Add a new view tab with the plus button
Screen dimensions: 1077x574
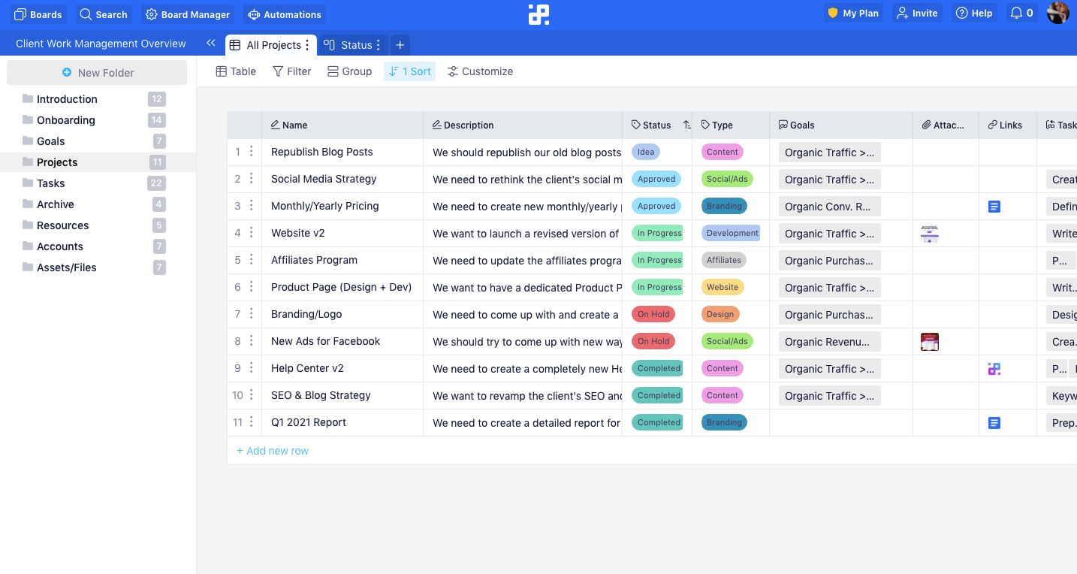click(x=400, y=44)
